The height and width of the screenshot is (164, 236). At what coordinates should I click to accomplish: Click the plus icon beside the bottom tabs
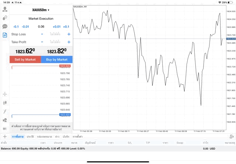coord(5,136)
